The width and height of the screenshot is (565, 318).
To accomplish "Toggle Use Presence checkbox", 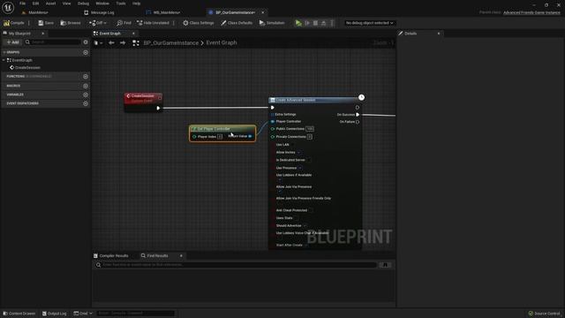I will (300, 168).
